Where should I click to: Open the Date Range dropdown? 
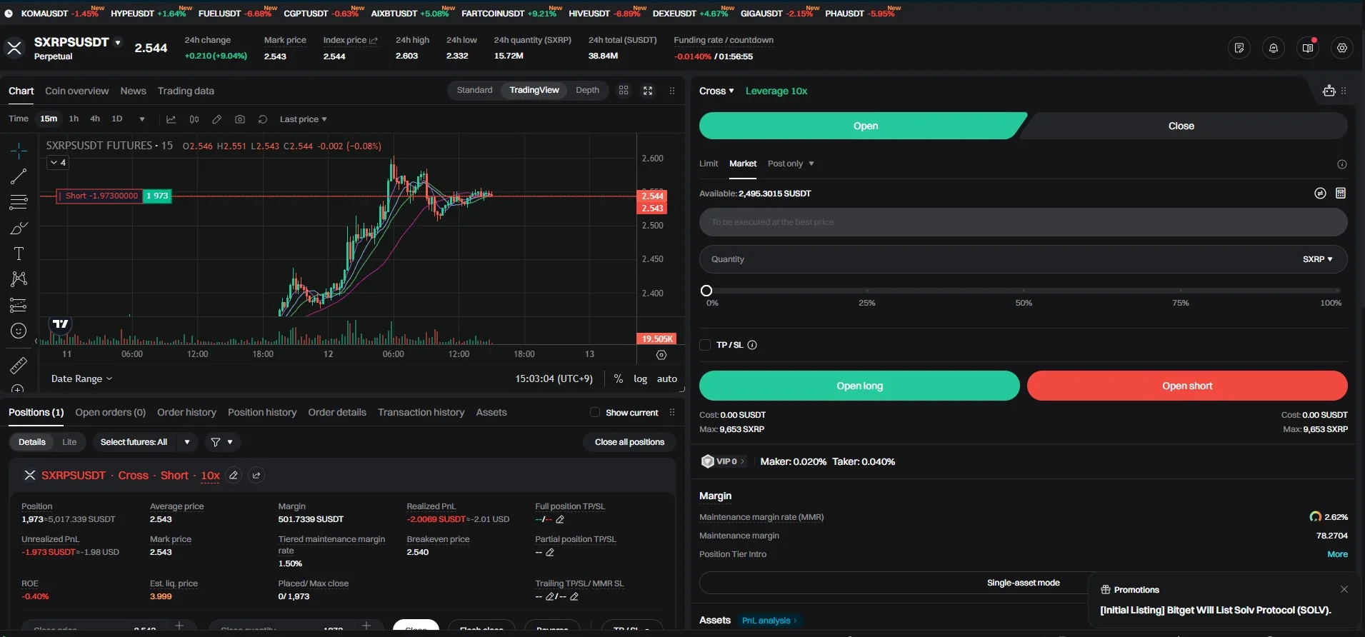click(x=81, y=379)
